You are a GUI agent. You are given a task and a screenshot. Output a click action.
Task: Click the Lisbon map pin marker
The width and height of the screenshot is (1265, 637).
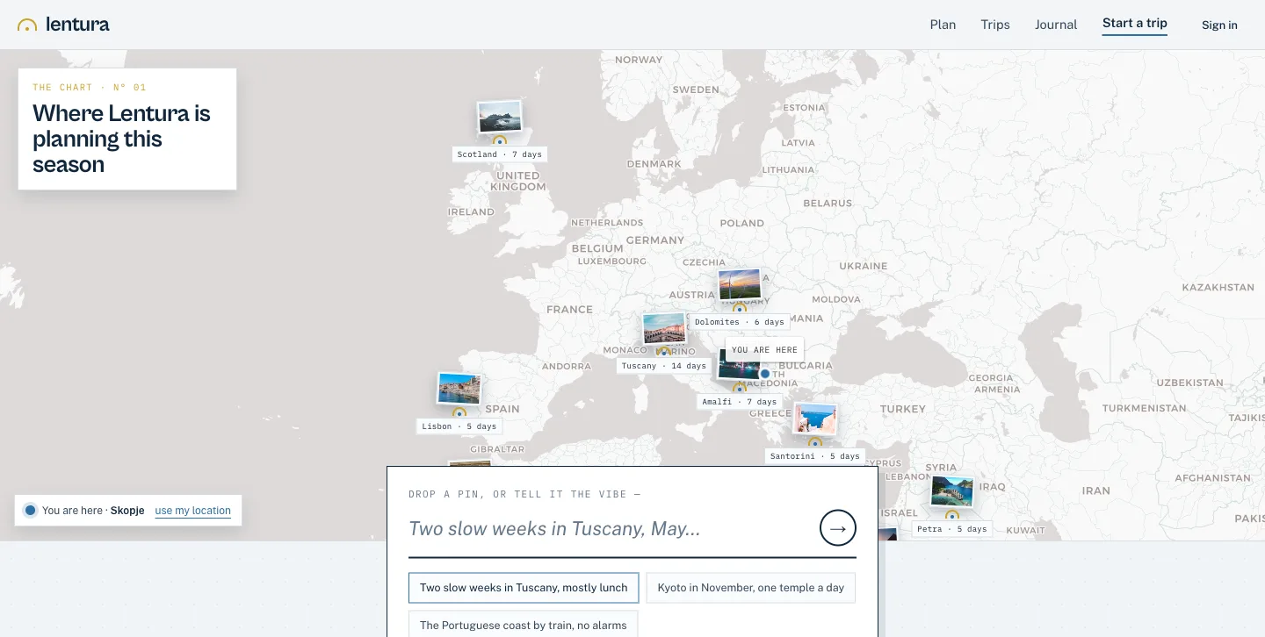click(459, 412)
